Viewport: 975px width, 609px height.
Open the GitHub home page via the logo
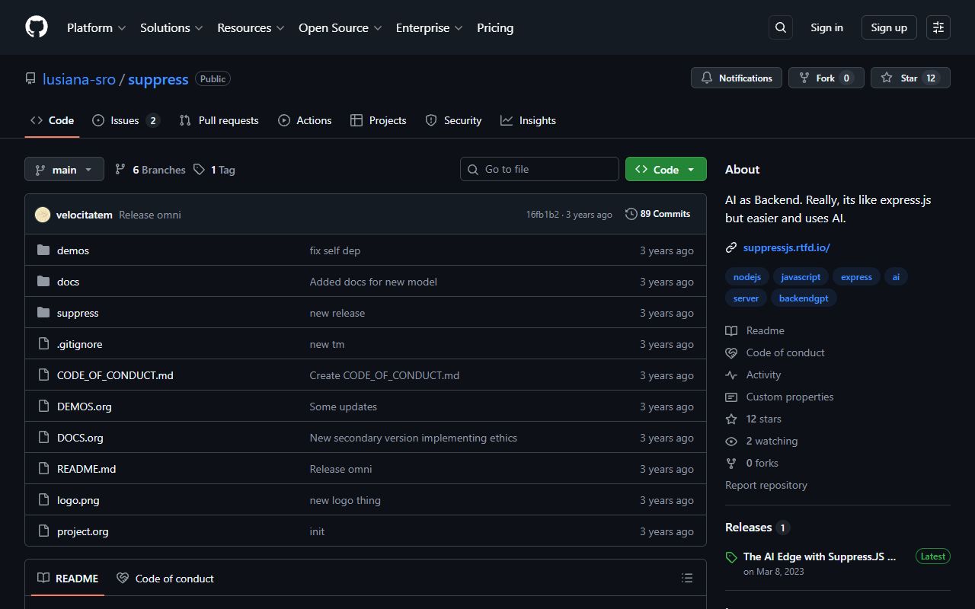tap(36, 27)
